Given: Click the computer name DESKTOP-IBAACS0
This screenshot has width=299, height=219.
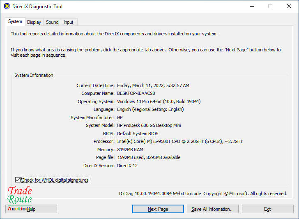Looking at the screenshot, I should tap(136, 93).
